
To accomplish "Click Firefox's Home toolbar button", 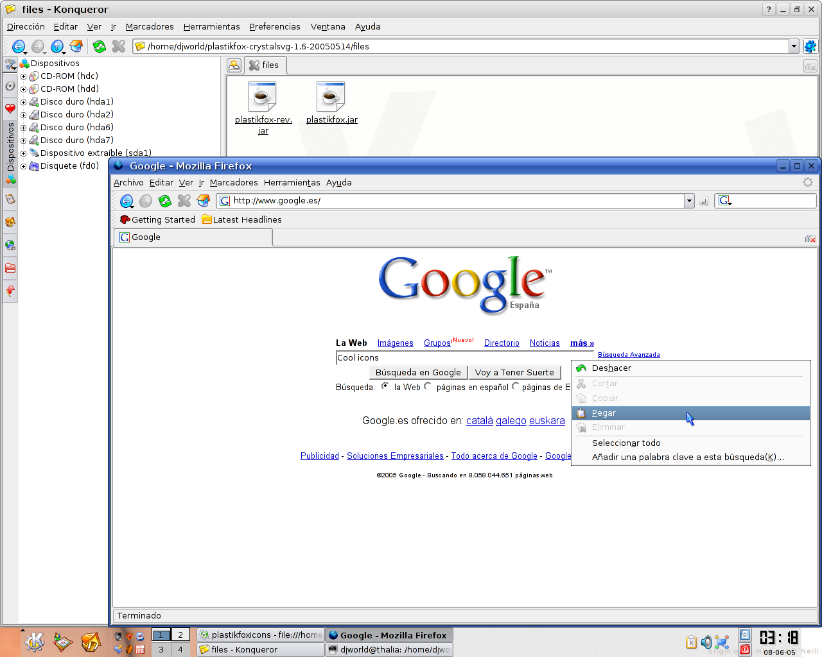I will click(x=204, y=201).
